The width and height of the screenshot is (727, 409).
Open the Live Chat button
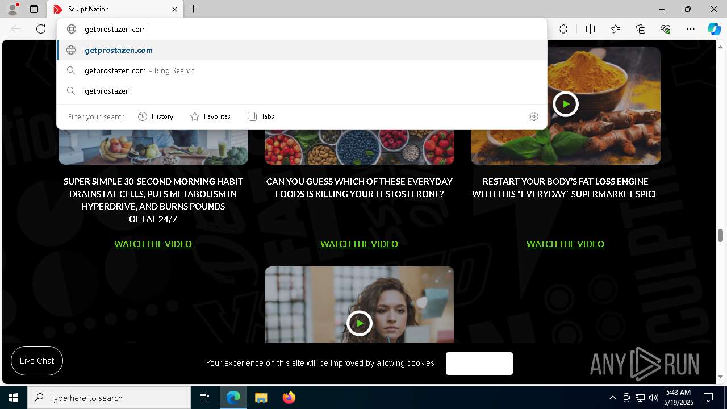[37, 361]
